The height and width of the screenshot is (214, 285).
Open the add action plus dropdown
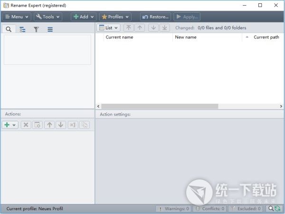[x=10, y=125]
